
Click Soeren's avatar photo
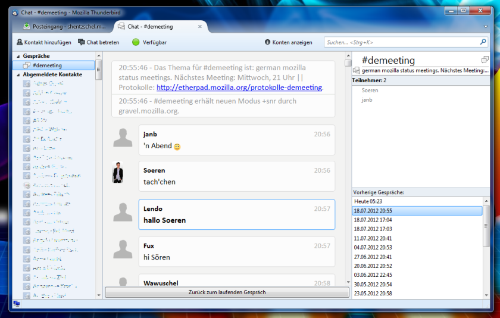[x=118, y=172]
